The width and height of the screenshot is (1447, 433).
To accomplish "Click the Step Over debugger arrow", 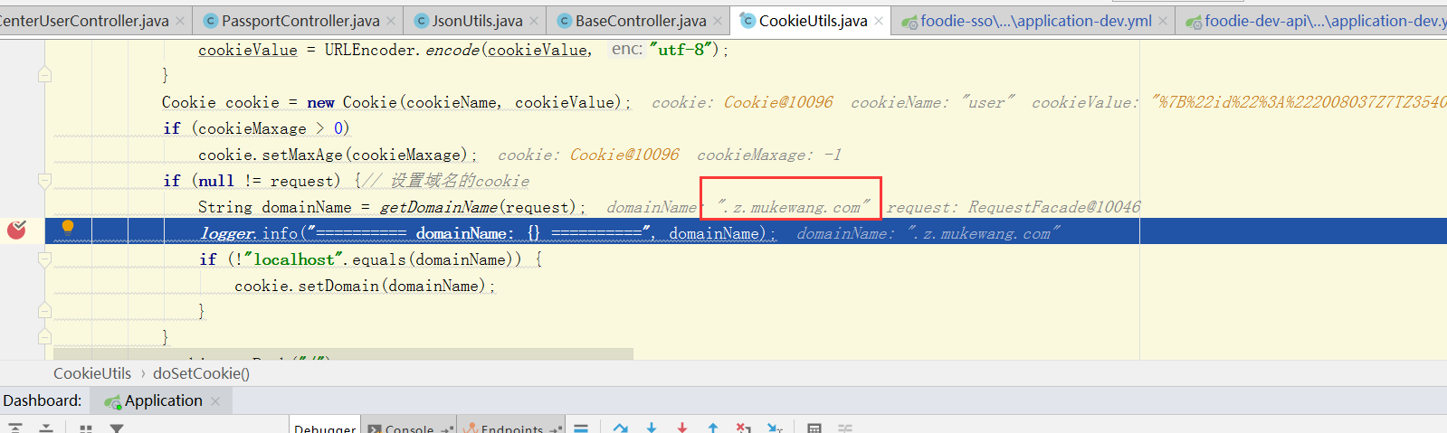I will [621, 428].
